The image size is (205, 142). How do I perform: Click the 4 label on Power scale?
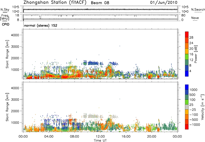coord(190,71)
